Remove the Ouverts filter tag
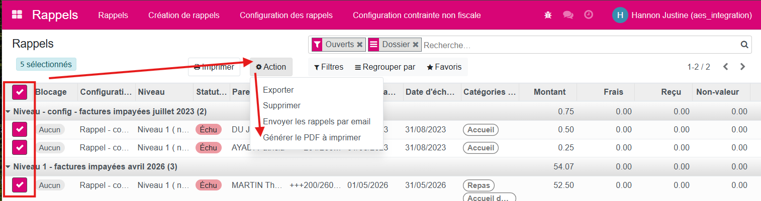761x201 pixels. (x=359, y=45)
